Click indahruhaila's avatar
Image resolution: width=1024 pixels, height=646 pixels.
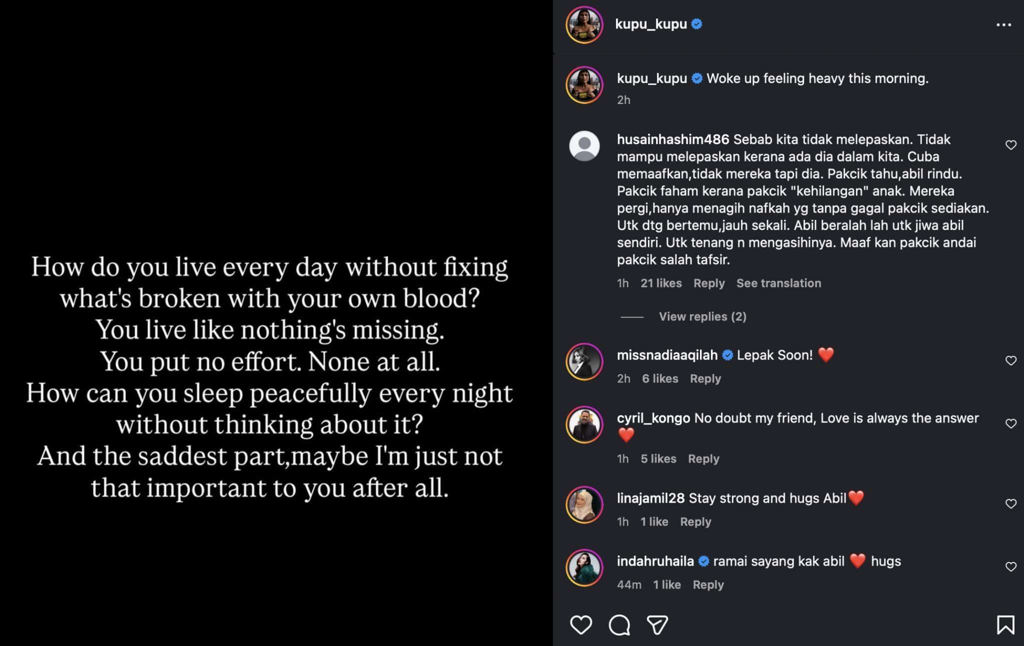pyautogui.click(x=584, y=567)
